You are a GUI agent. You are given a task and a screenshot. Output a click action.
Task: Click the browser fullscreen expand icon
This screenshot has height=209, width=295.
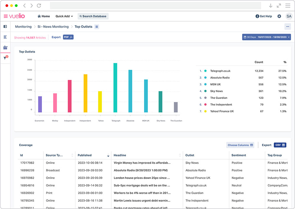click(x=279, y=6)
